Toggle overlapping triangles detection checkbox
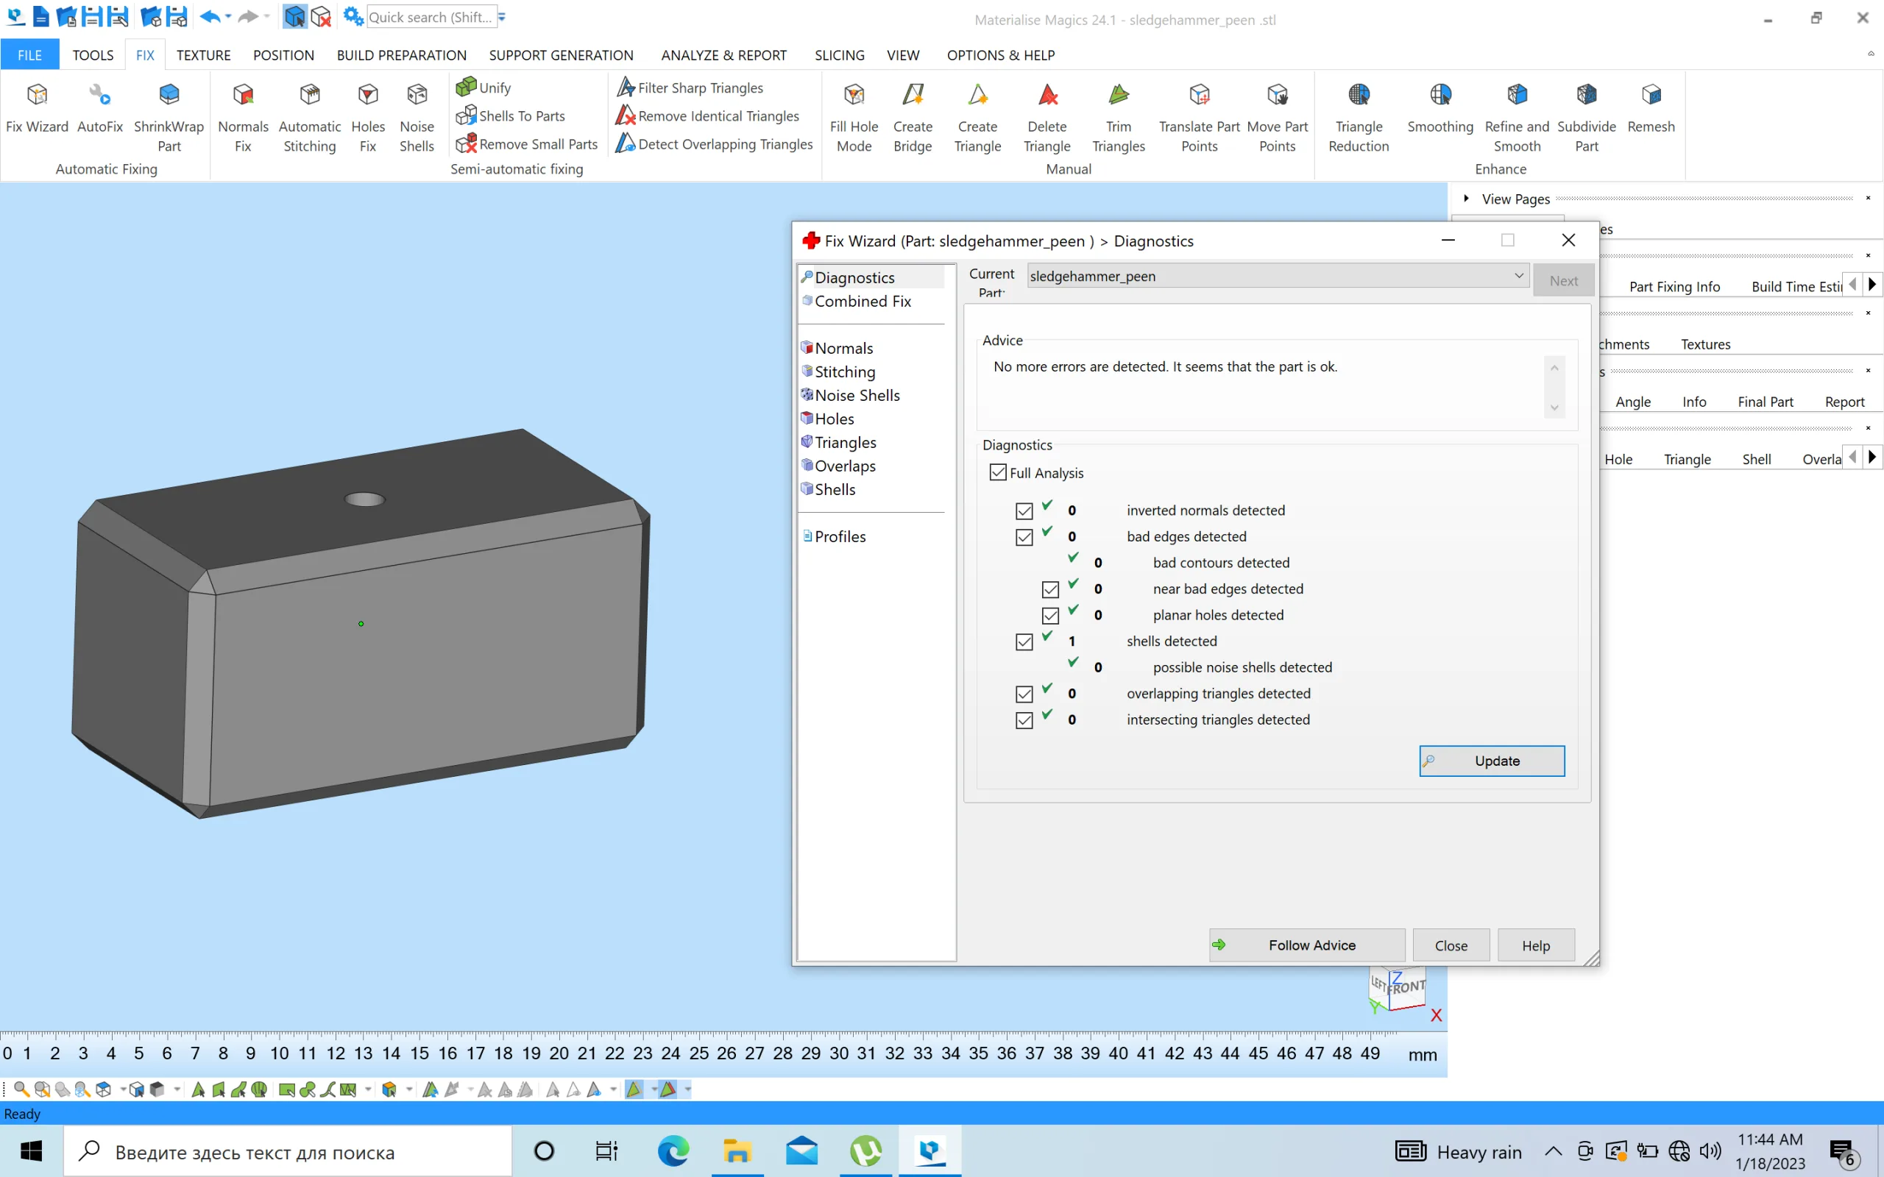1884x1177 pixels. coord(1023,693)
